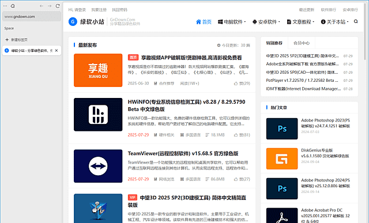Select the 绿软小站 tab in sidebar
The height and width of the screenshot is (223, 369).
point(32,51)
